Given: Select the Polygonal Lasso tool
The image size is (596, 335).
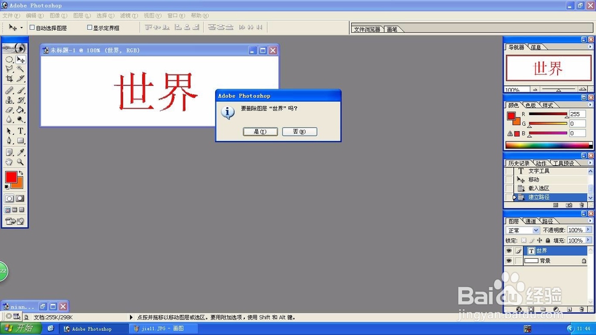Looking at the screenshot, I should (9, 69).
